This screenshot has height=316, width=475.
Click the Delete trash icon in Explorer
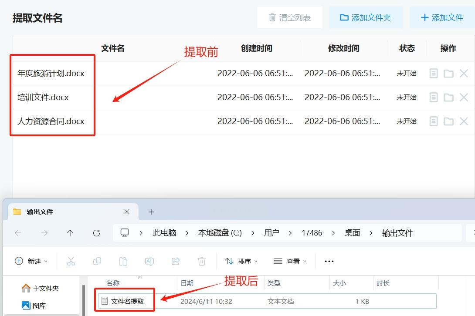(x=201, y=261)
